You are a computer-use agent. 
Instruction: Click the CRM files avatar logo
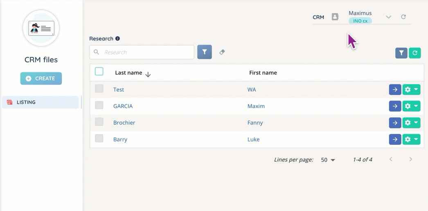(41, 29)
